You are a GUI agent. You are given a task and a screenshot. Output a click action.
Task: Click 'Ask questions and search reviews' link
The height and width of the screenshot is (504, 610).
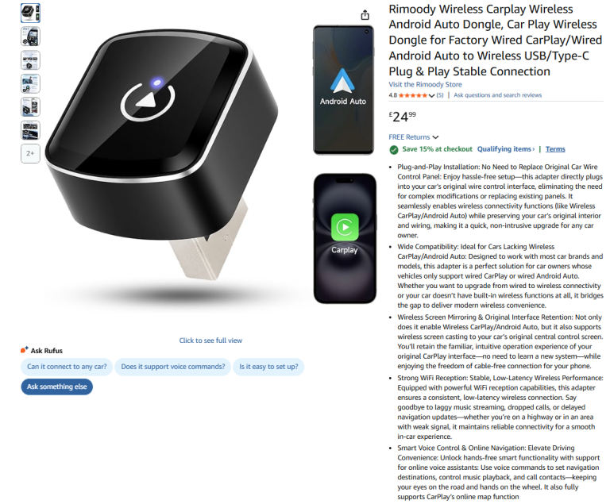[497, 95]
